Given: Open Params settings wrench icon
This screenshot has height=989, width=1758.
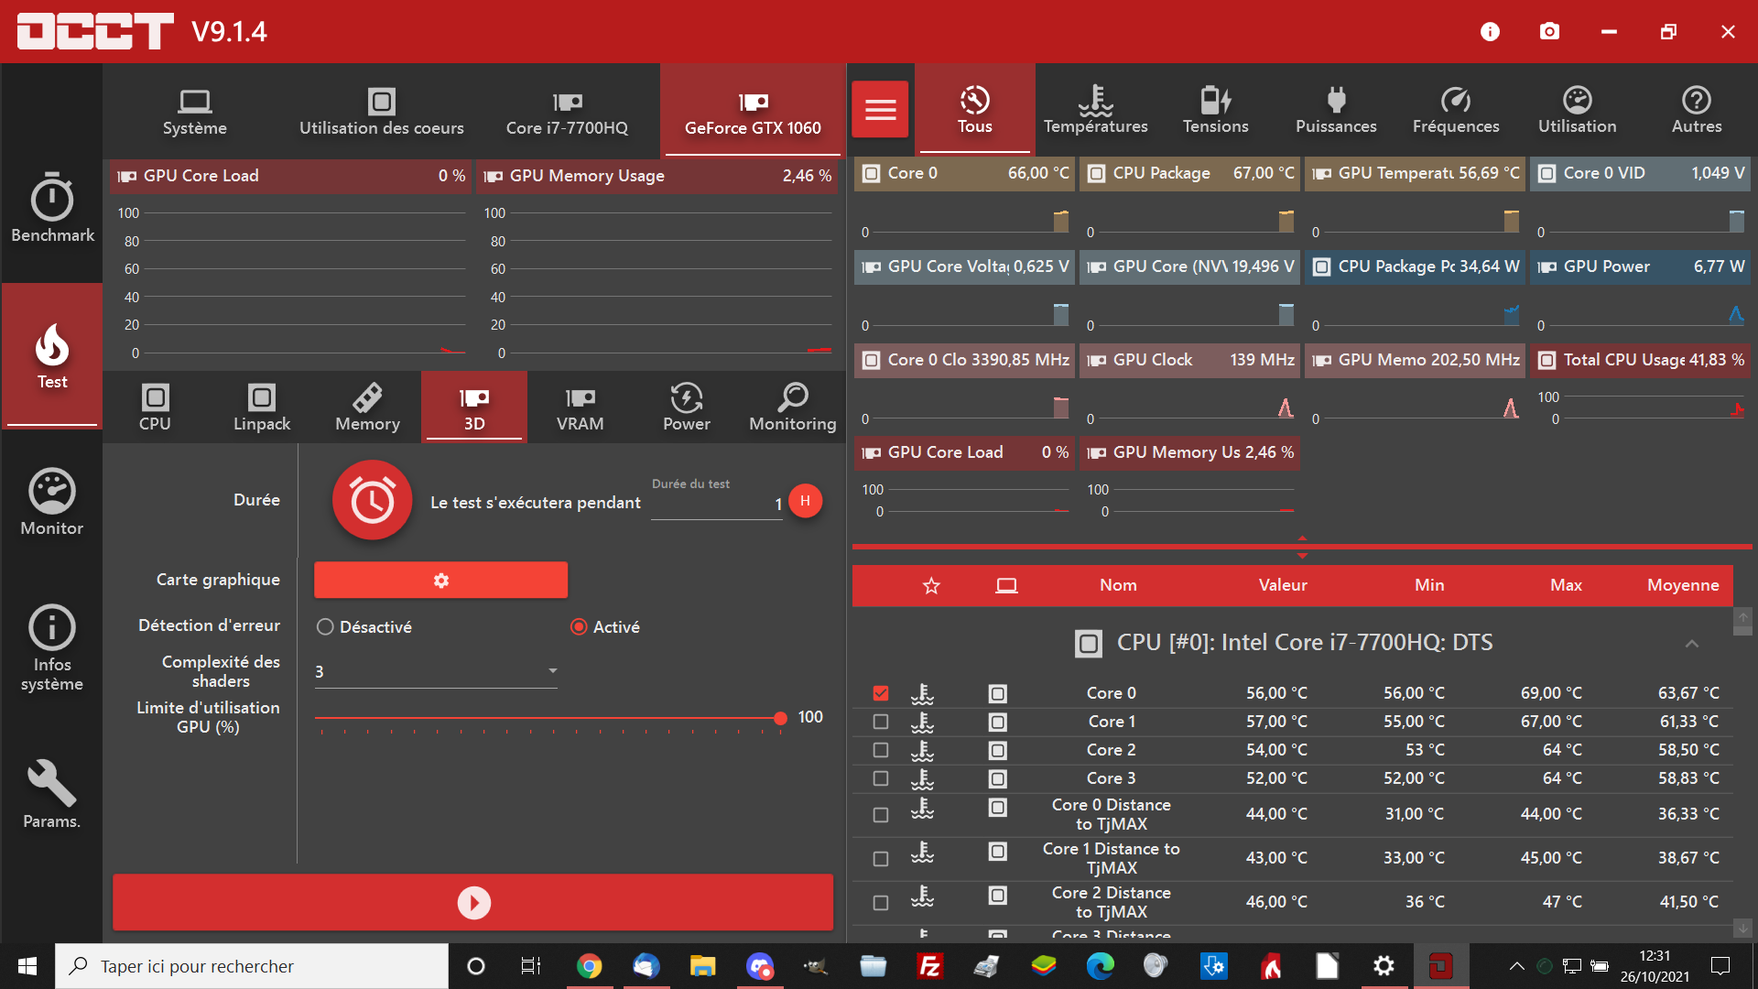Looking at the screenshot, I should (x=52, y=793).
